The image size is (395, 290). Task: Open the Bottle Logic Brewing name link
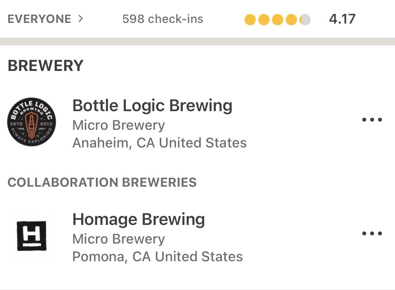coord(152,105)
